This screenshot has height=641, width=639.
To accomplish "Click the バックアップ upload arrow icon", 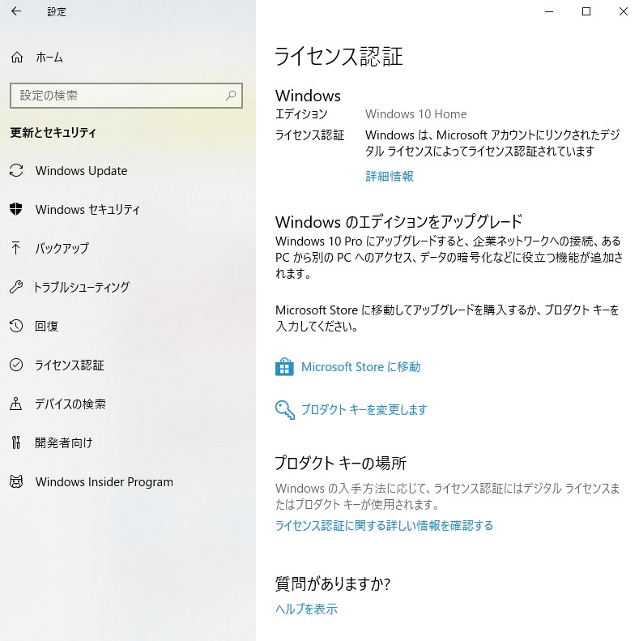I will [16, 249].
